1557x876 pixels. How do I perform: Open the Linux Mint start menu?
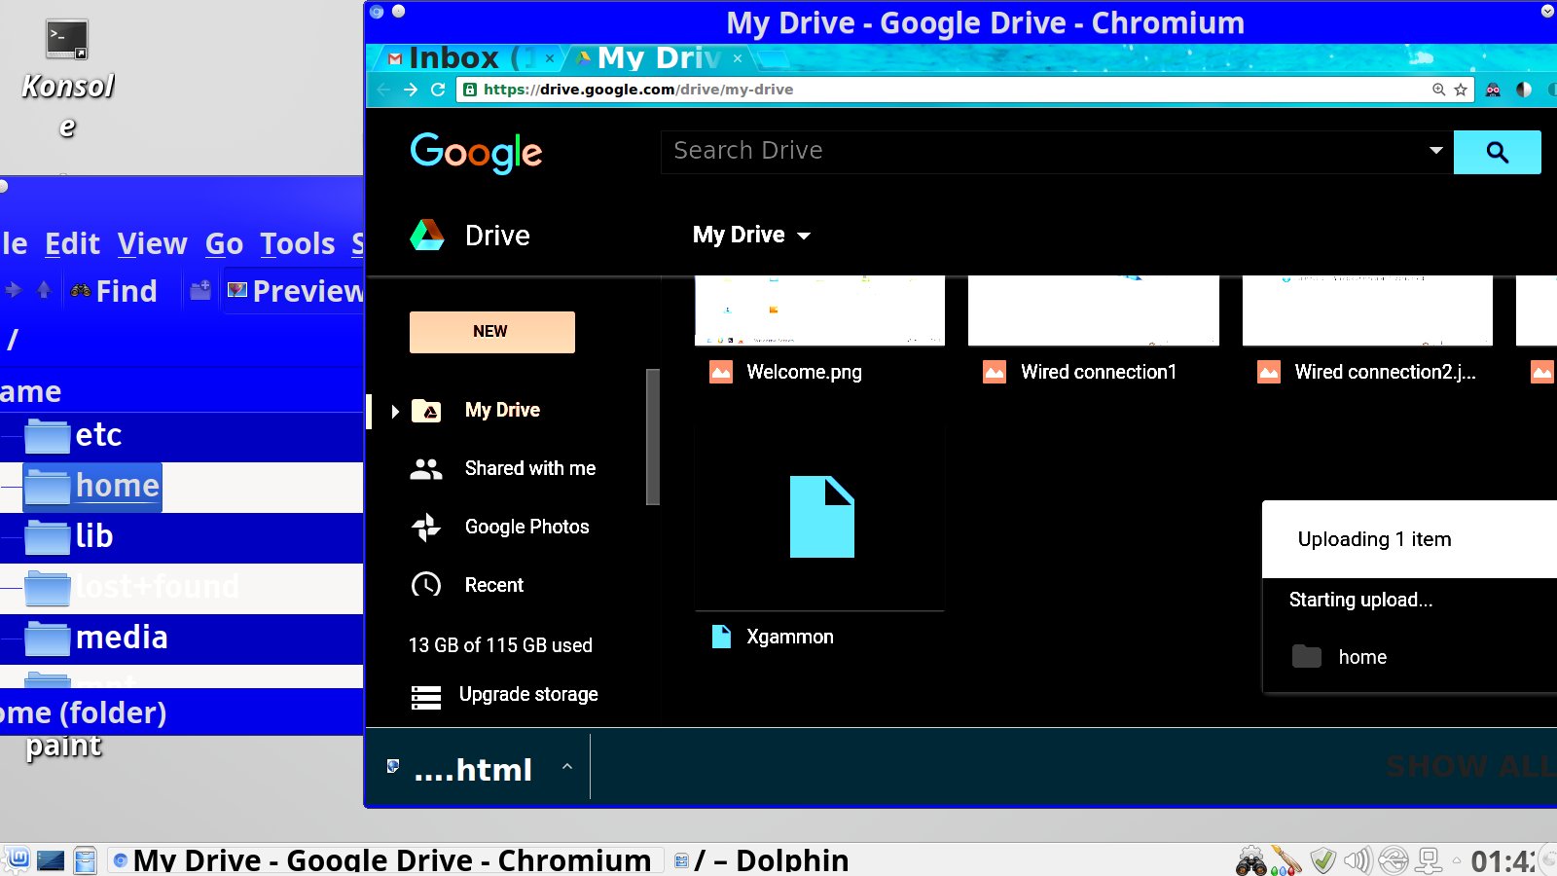pyautogui.click(x=18, y=860)
